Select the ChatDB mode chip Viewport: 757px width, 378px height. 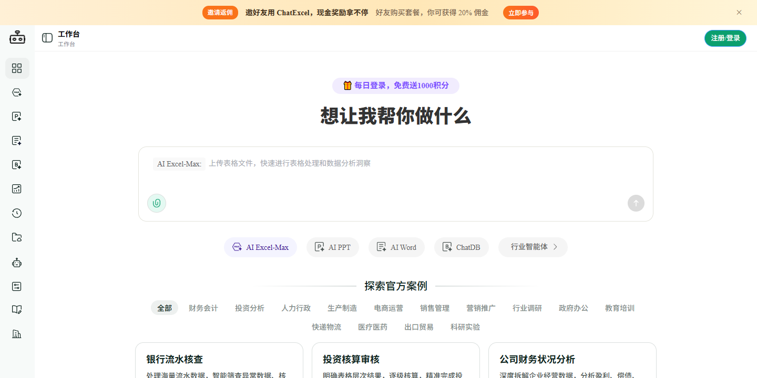pos(462,247)
